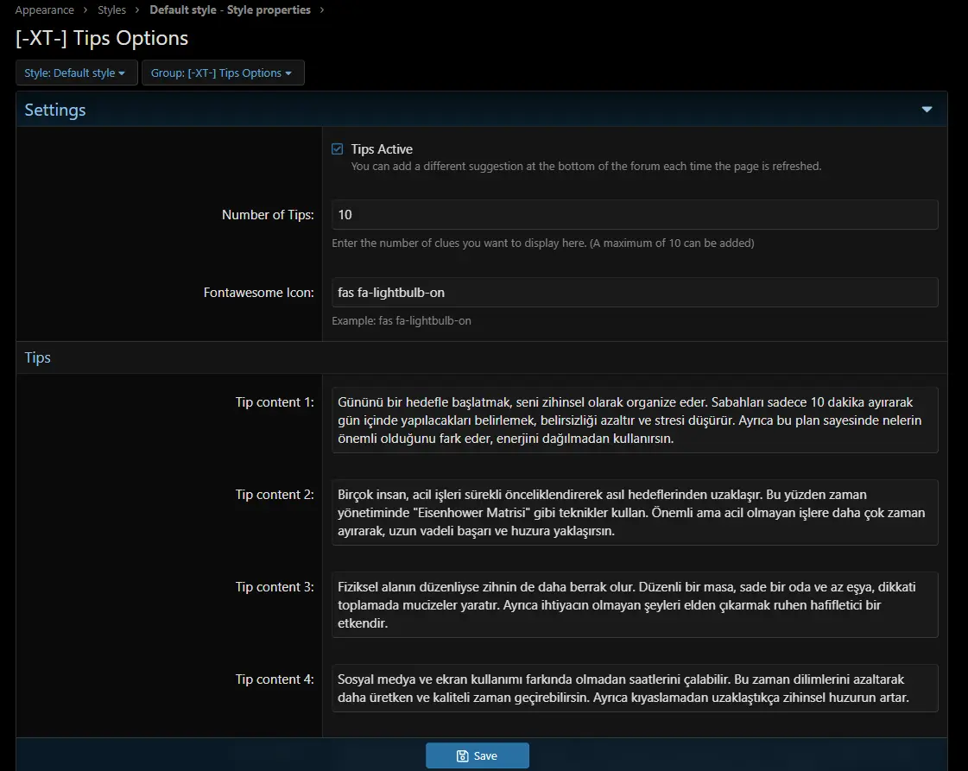Focus the Number of Tips field
This screenshot has height=771, width=968.
tap(634, 215)
